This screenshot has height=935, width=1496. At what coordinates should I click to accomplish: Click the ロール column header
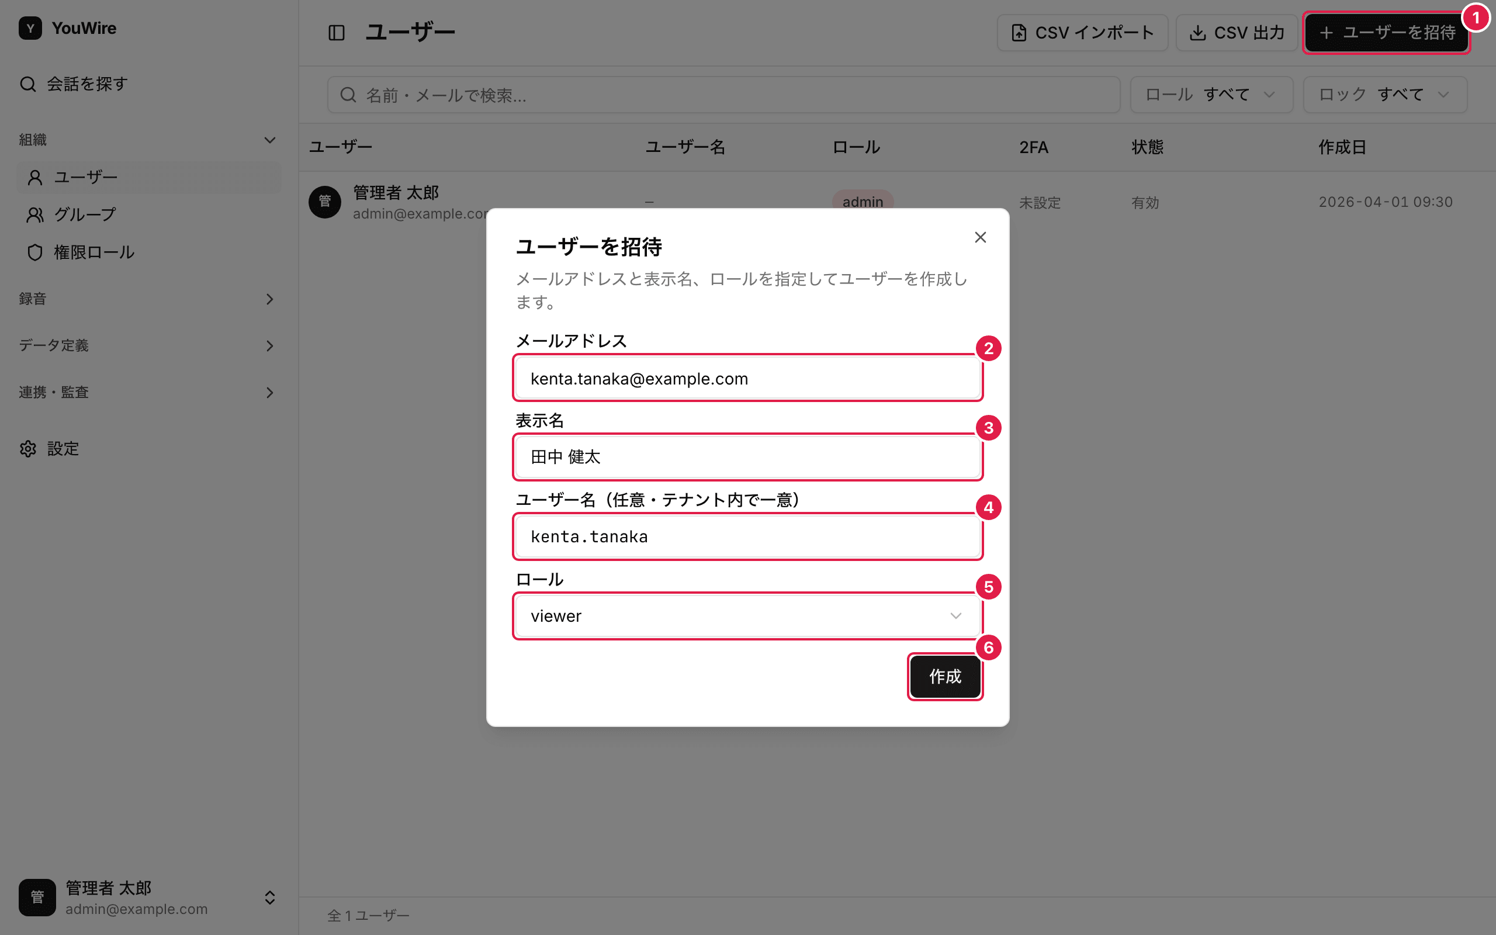coord(856,147)
